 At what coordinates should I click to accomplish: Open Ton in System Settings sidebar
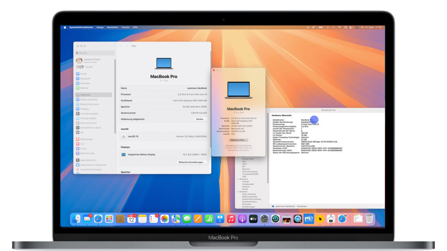tap(80, 144)
